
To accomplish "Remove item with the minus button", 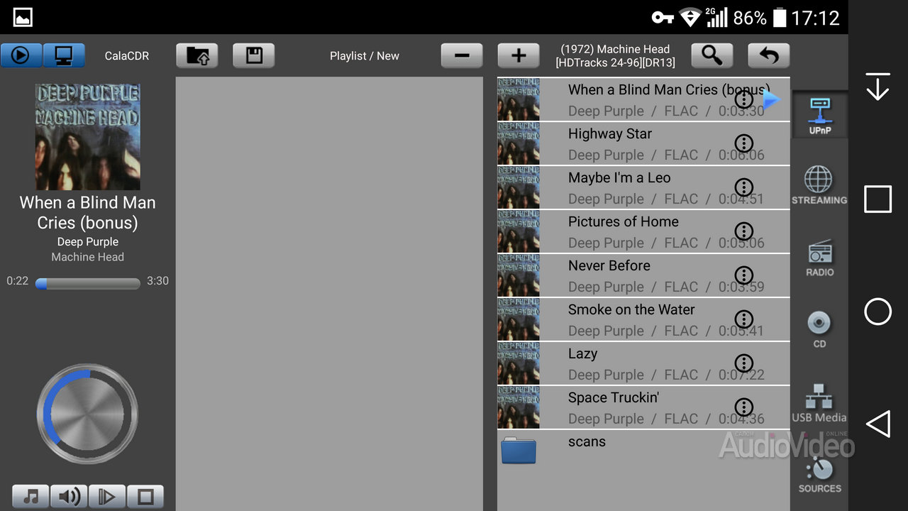I will click(462, 55).
